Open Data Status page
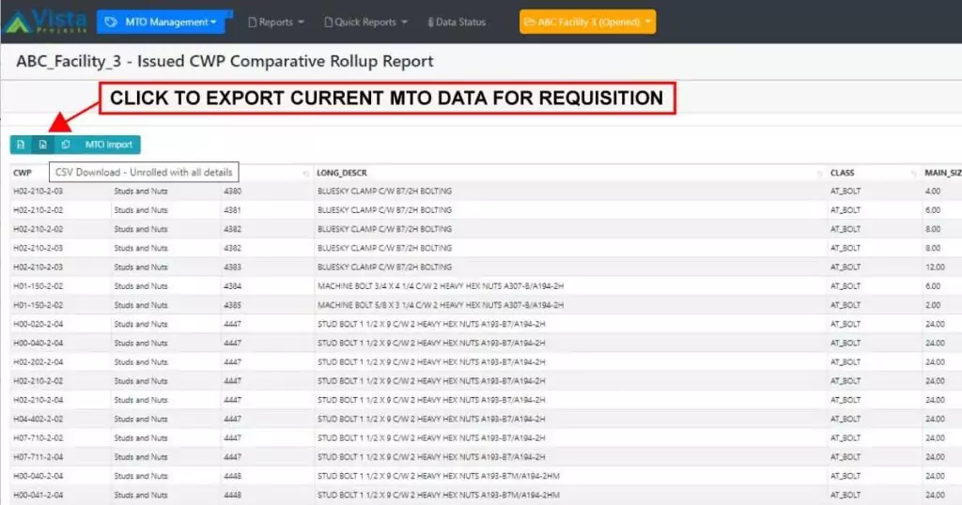 pos(458,23)
